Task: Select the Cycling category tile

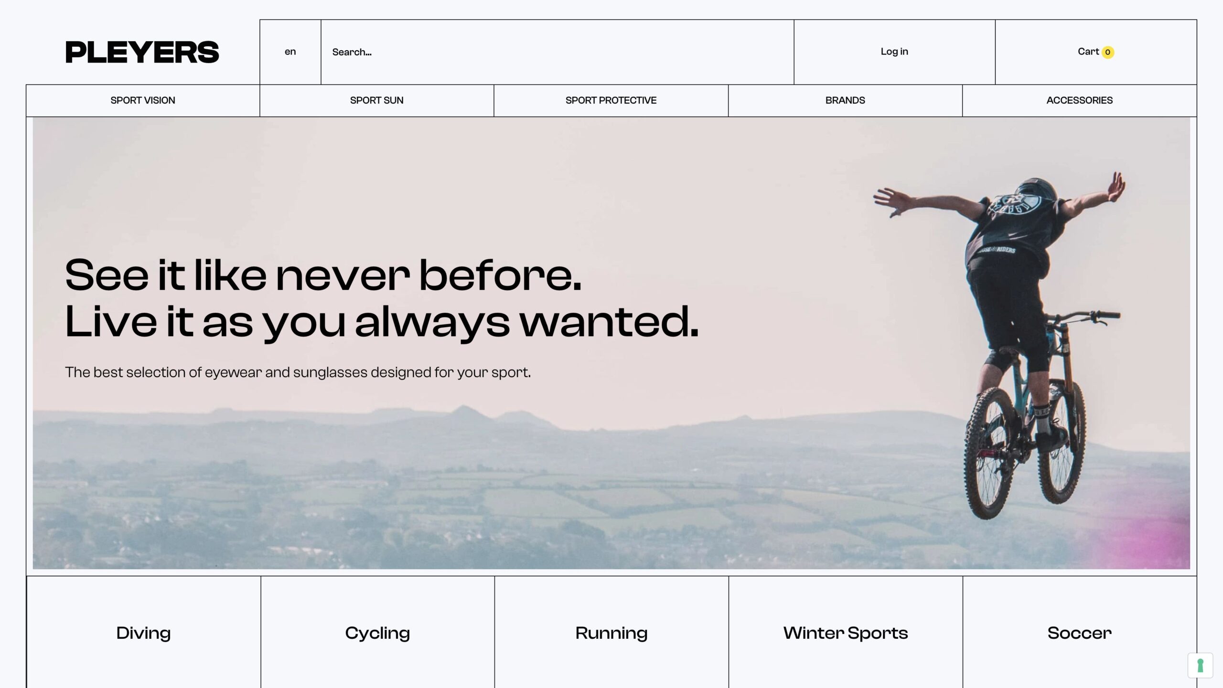Action: pos(377,633)
